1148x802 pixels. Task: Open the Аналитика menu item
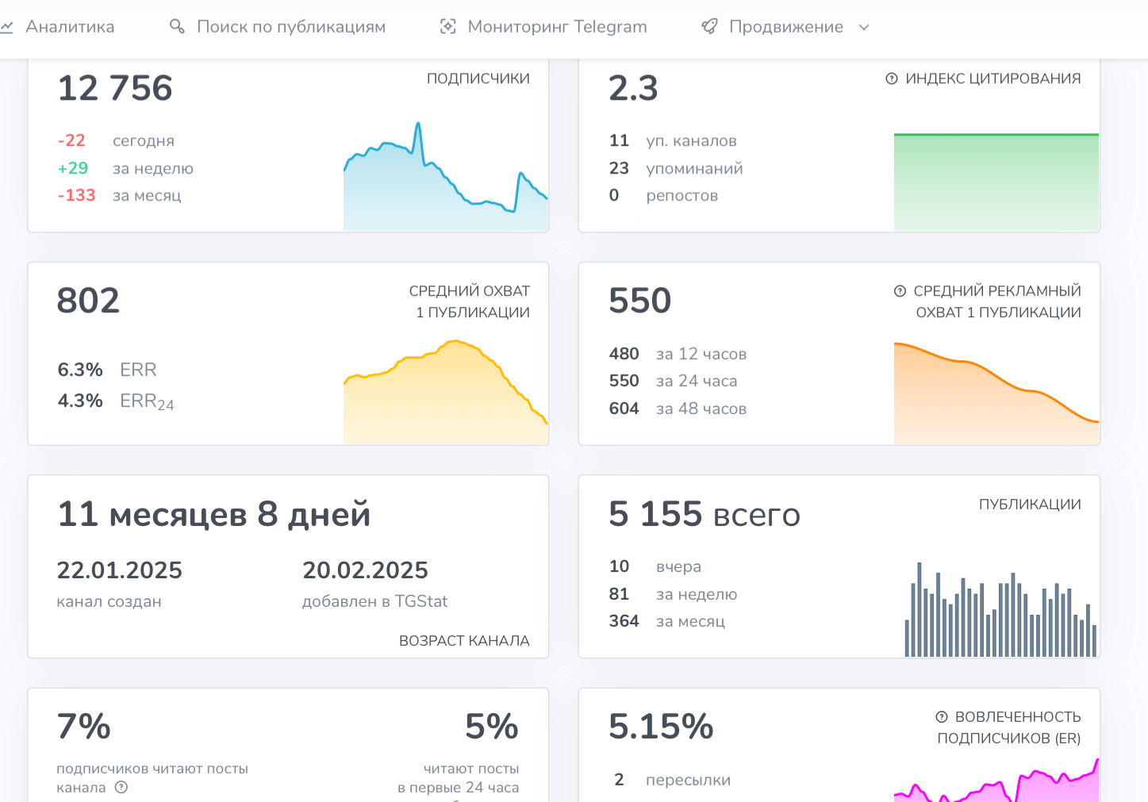pyautogui.click(x=70, y=26)
